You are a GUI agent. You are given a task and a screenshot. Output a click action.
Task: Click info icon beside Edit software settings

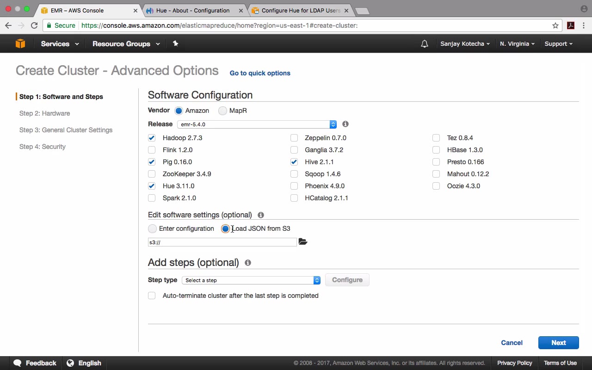(261, 215)
